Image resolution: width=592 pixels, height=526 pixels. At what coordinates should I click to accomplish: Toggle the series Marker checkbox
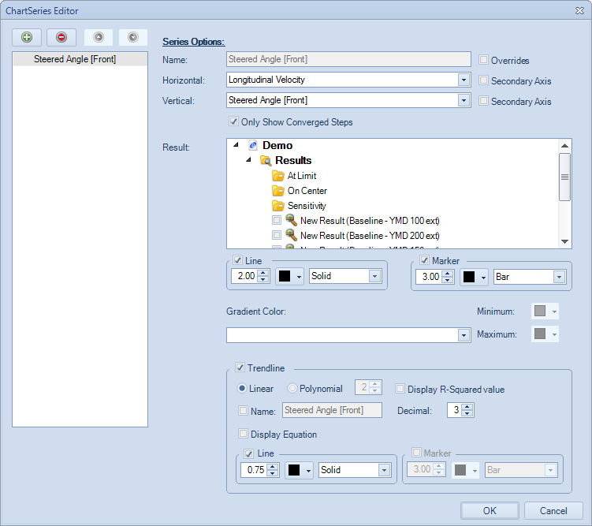(424, 260)
